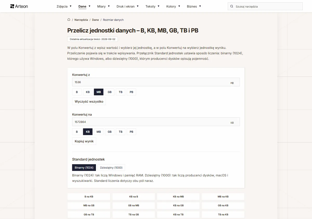Select PB as target unit
312x219 pixels.
(131, 132)
